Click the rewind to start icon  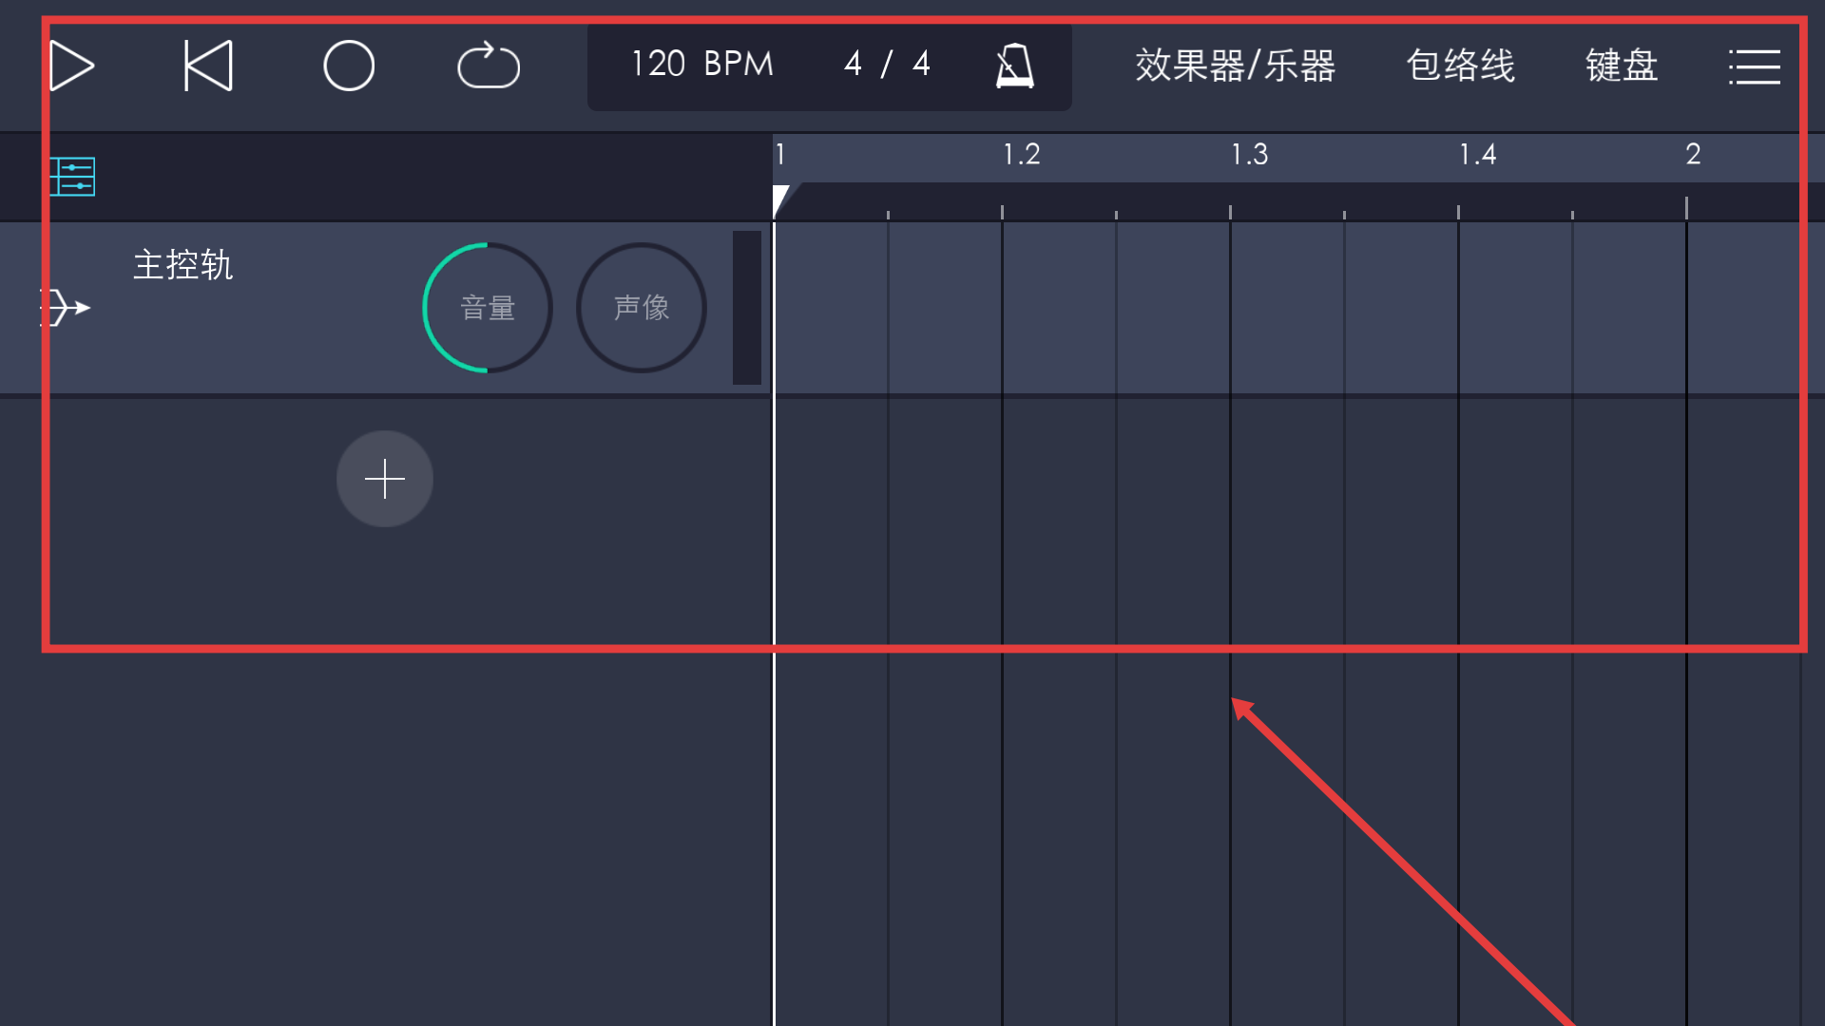point(207,66)
